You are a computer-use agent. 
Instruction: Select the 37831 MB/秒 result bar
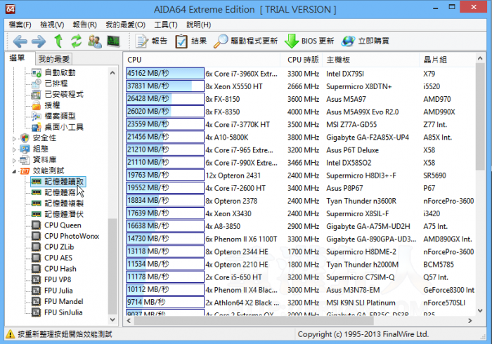165,86
